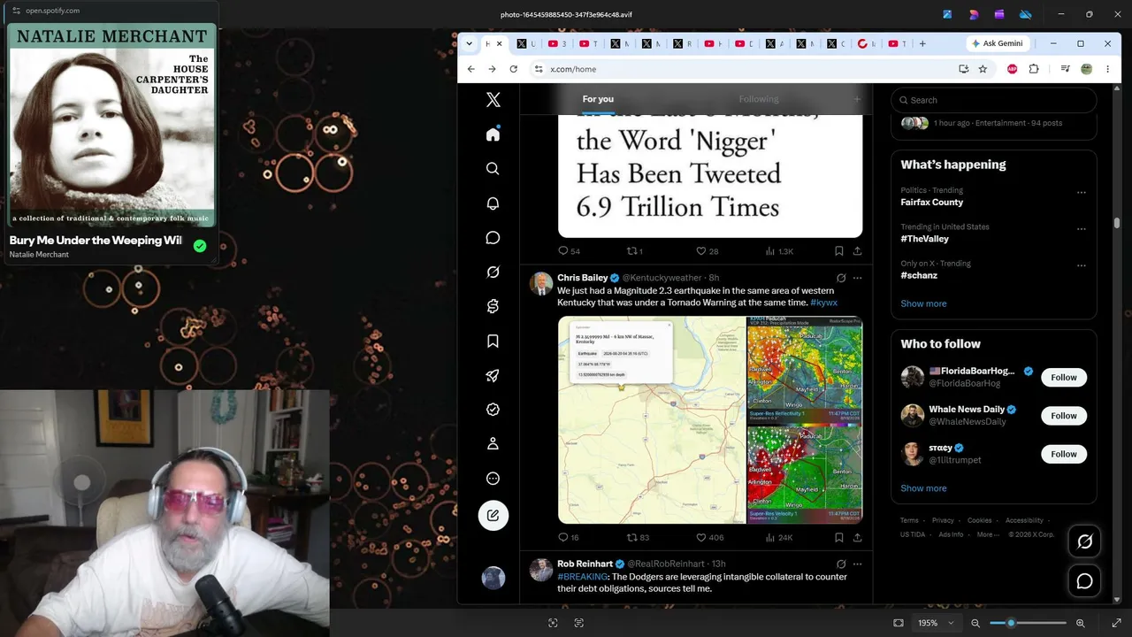Click the x.com/home address bar

[746, 69]
